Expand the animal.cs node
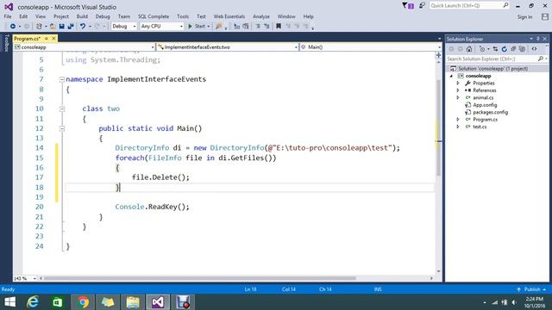 coord(458,97)
